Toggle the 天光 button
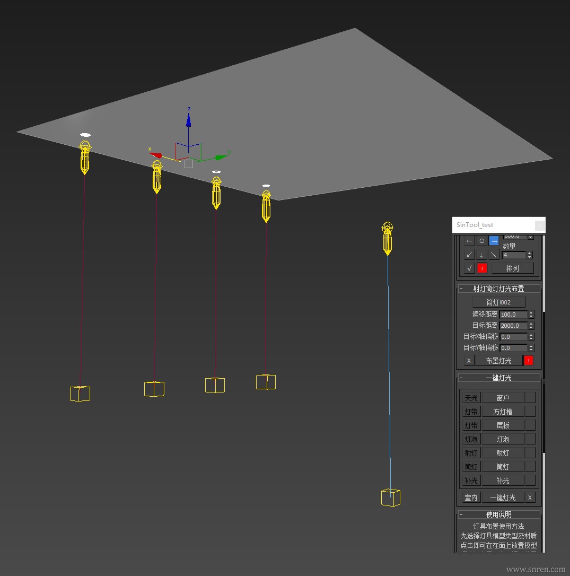570x576 pixels. pyautogui.click(x=471, y=398)
